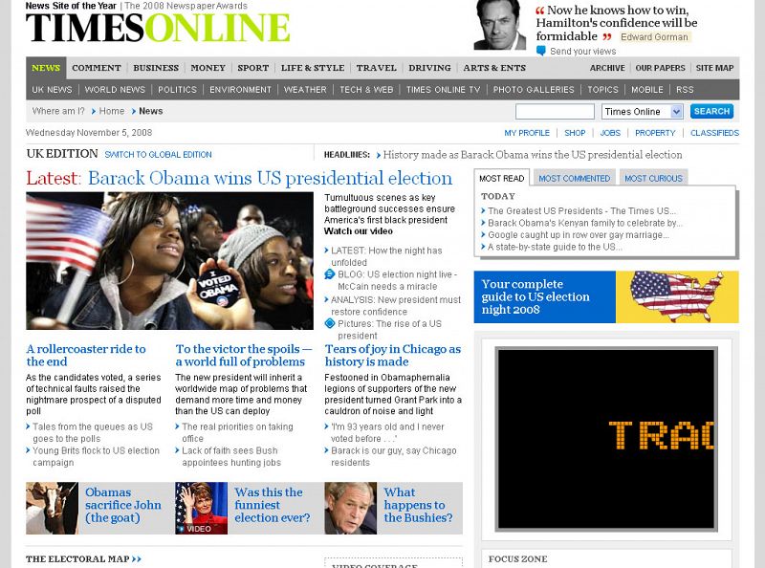765x568 pixels.
Task: Click the pictures icon beside The rise of a US president
Action: pos(330,324)
